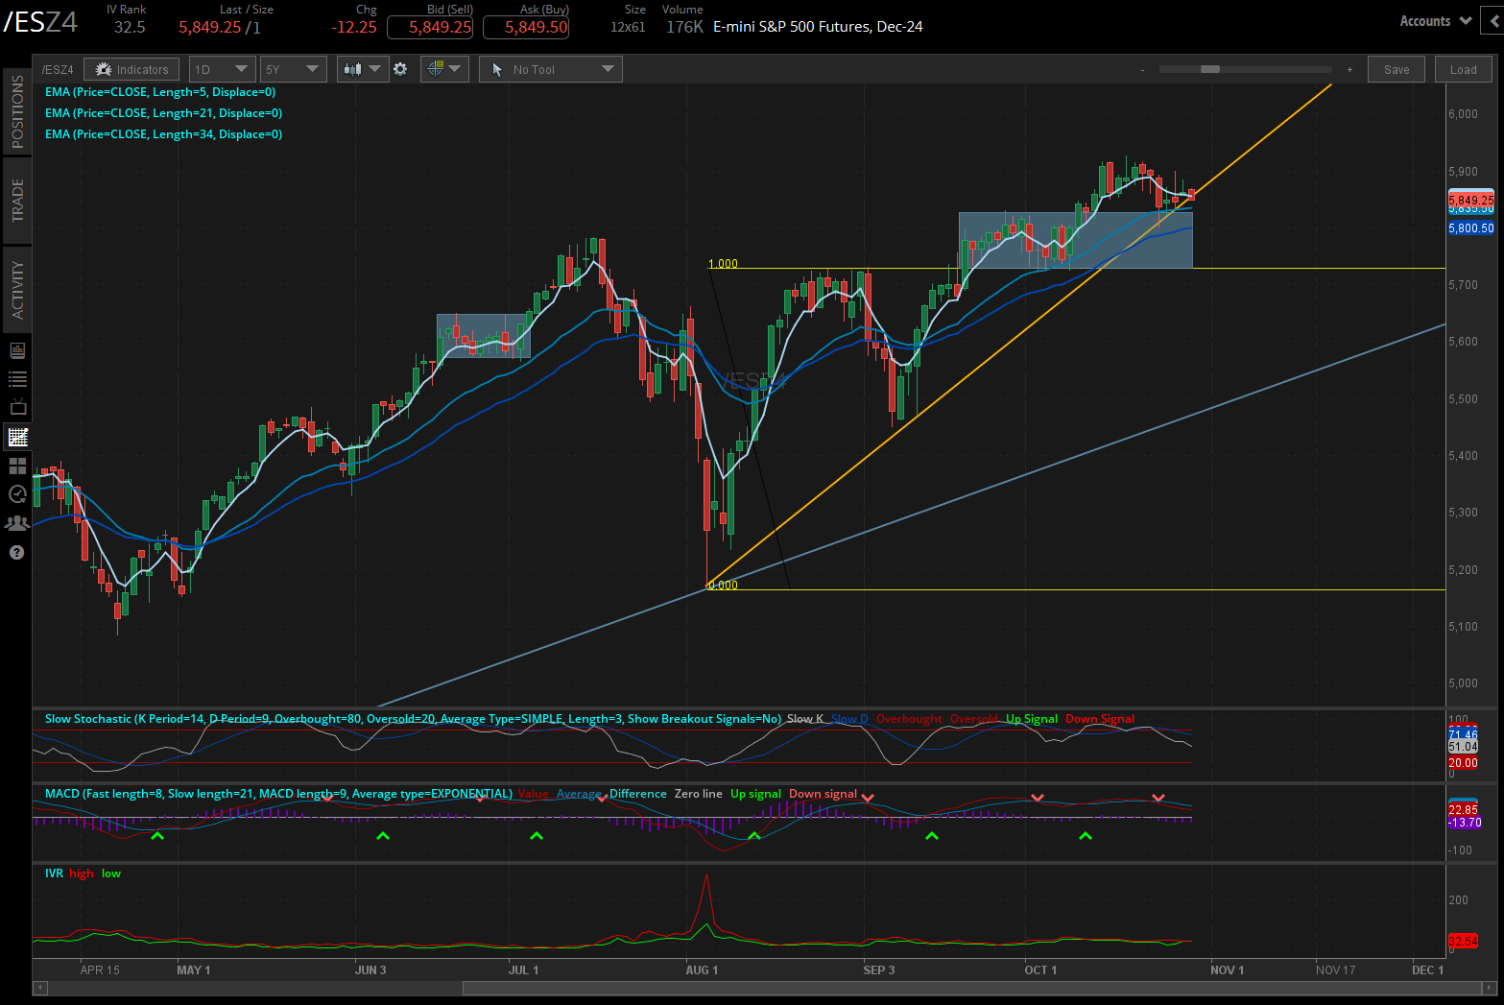Open the Help question mark icon
The width and height of the screenshot is (1504, 1005).
click(x=16, y=552)
